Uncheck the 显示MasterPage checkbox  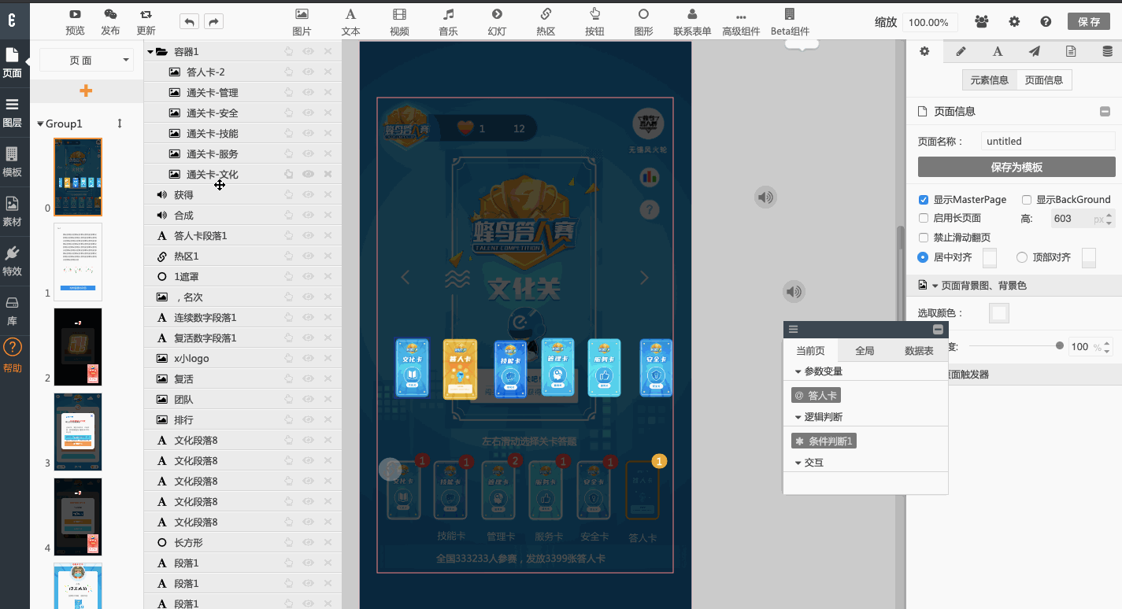924,200
